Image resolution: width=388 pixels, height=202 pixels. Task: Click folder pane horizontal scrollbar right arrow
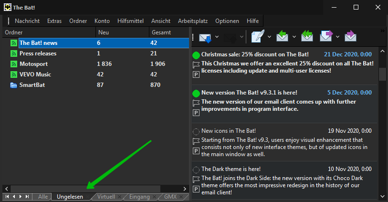(185, 189)
